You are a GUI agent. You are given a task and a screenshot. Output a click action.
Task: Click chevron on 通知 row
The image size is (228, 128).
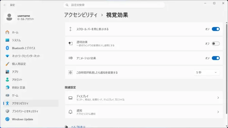pos(218,112)
